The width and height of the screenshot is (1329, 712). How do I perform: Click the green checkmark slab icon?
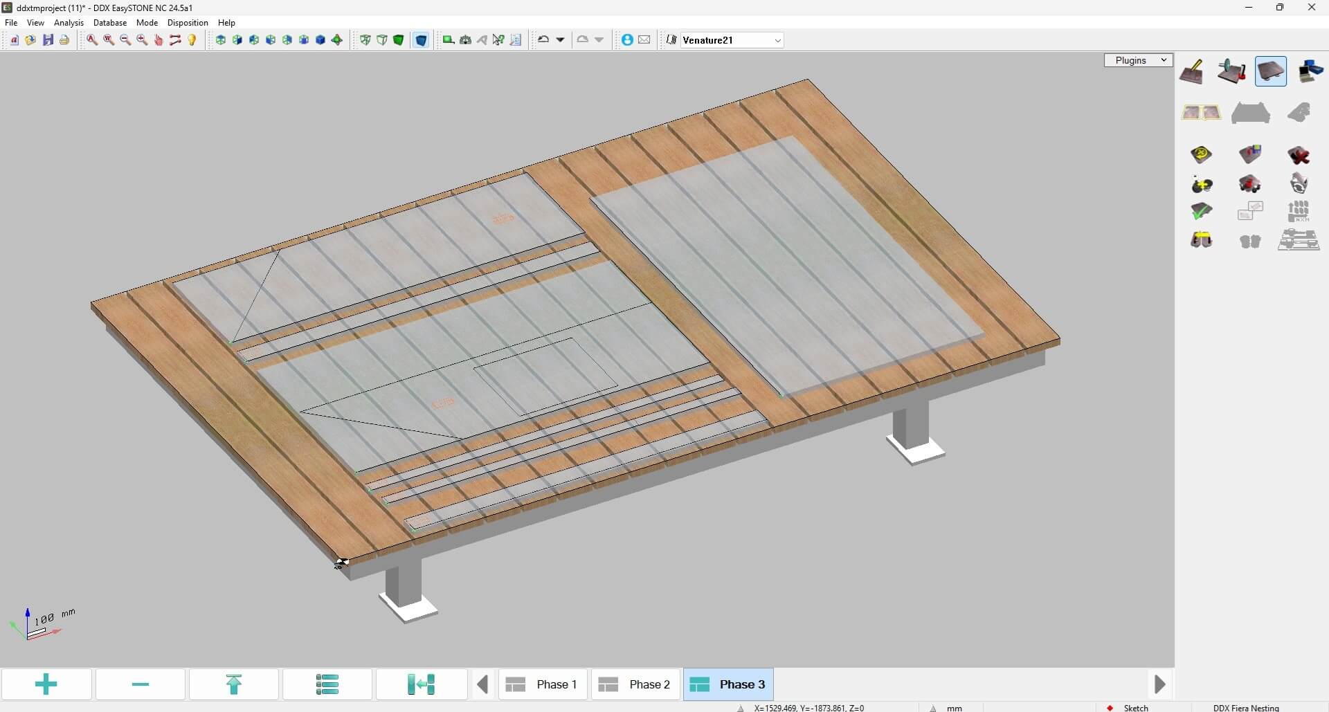[1201, 211]
